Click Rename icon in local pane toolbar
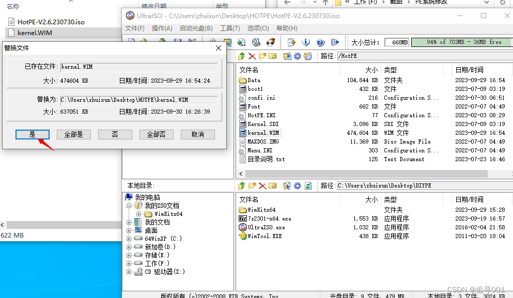513x298 pixels. tap(273, 186)
